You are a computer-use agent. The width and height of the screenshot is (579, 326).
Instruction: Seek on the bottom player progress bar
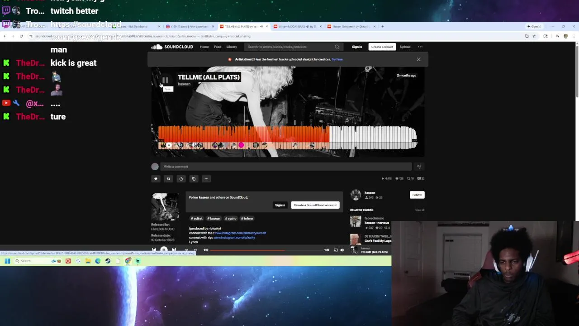pyautogui.click(x=266, y=250)
